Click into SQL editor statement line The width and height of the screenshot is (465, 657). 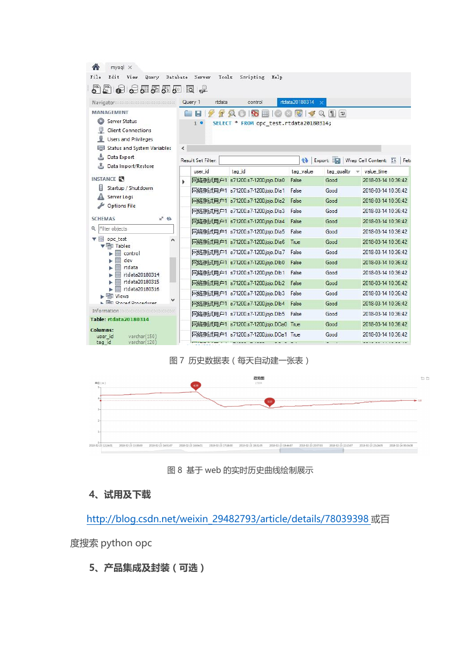pyautogui.click(x=272, y=124)
